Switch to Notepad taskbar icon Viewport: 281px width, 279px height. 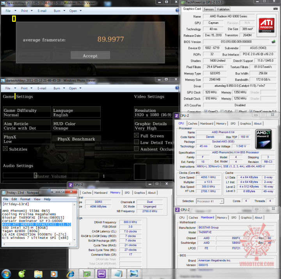pyautogui.click(x=118, y=274)
